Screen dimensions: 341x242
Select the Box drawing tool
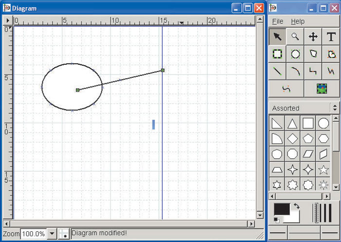(x=277, y=54)
